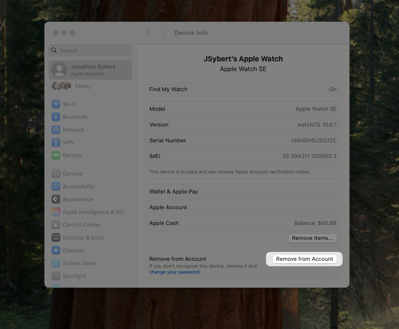
Task: Select the Accessibility icon
Action: point(56,186)
